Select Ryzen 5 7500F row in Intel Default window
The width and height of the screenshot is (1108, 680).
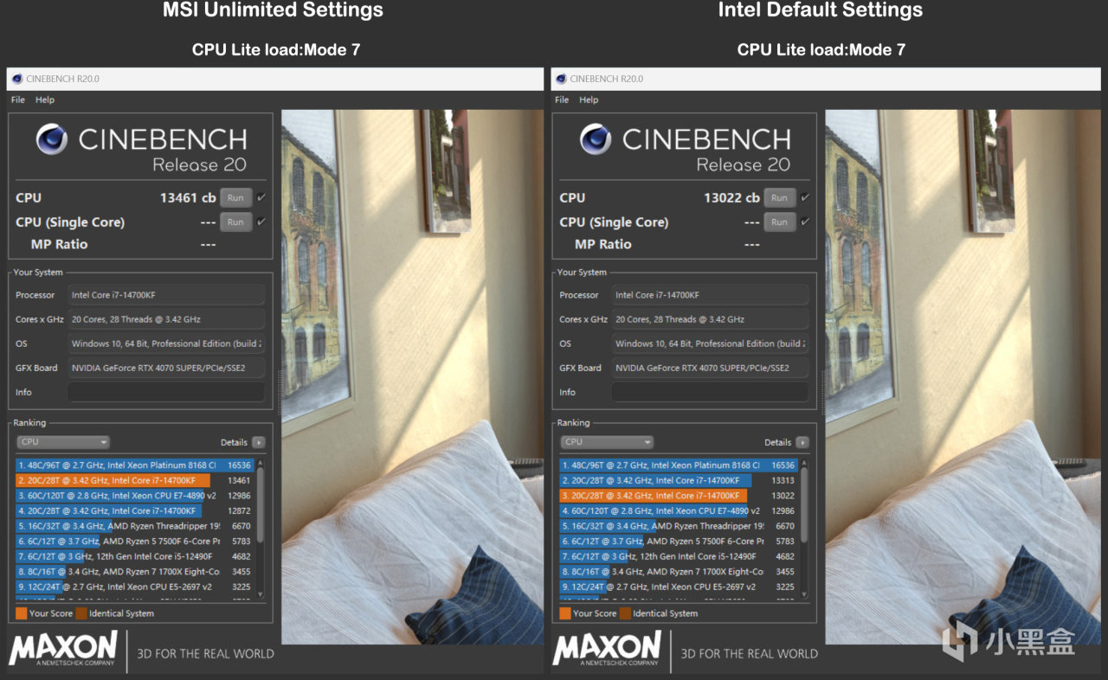point(678,541)
